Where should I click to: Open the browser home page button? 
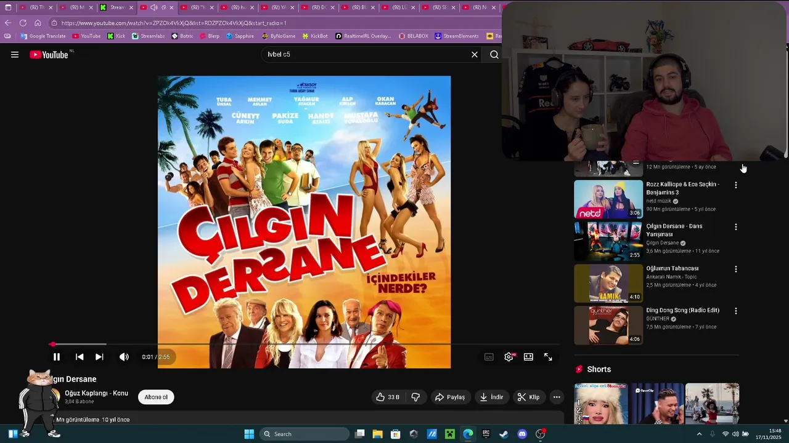tap(38, 23)
